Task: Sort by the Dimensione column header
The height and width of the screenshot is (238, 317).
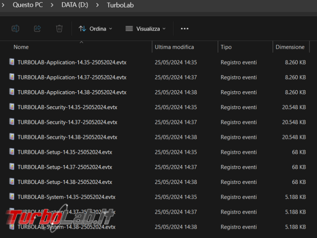Action: tap(290, 47)
